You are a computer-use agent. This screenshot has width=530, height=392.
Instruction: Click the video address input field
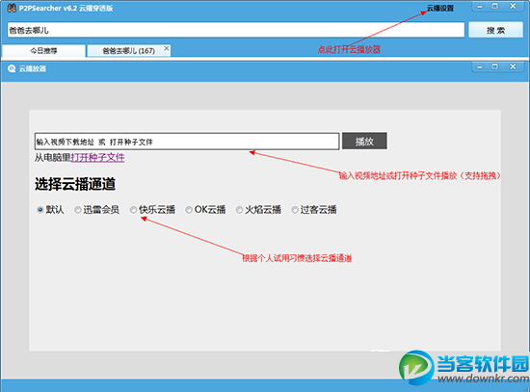[187, 142]
